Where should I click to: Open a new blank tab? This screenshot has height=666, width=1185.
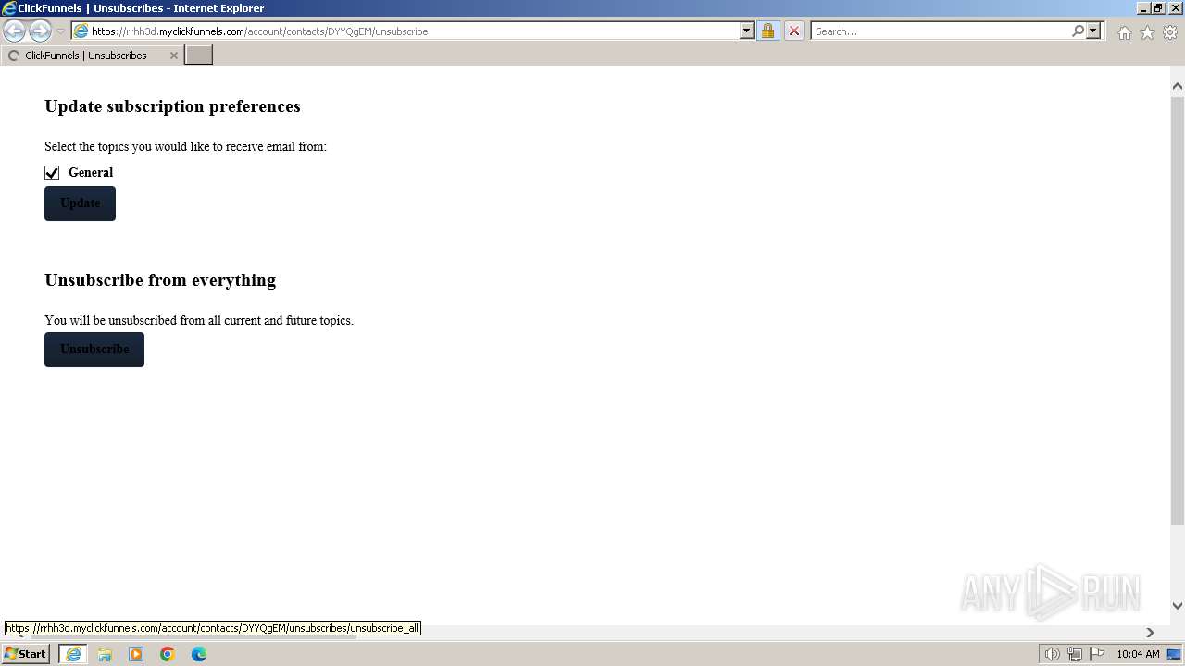pos(199,55)
